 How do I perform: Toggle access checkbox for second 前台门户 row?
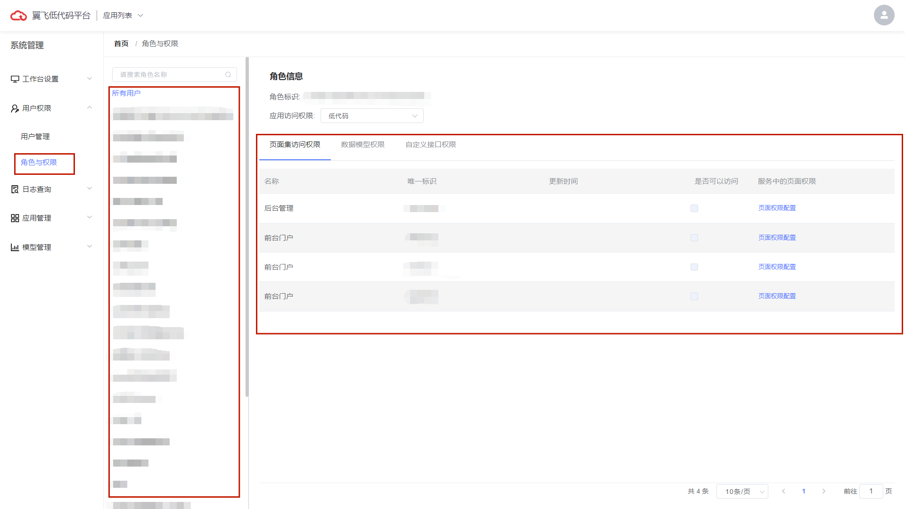694,267
